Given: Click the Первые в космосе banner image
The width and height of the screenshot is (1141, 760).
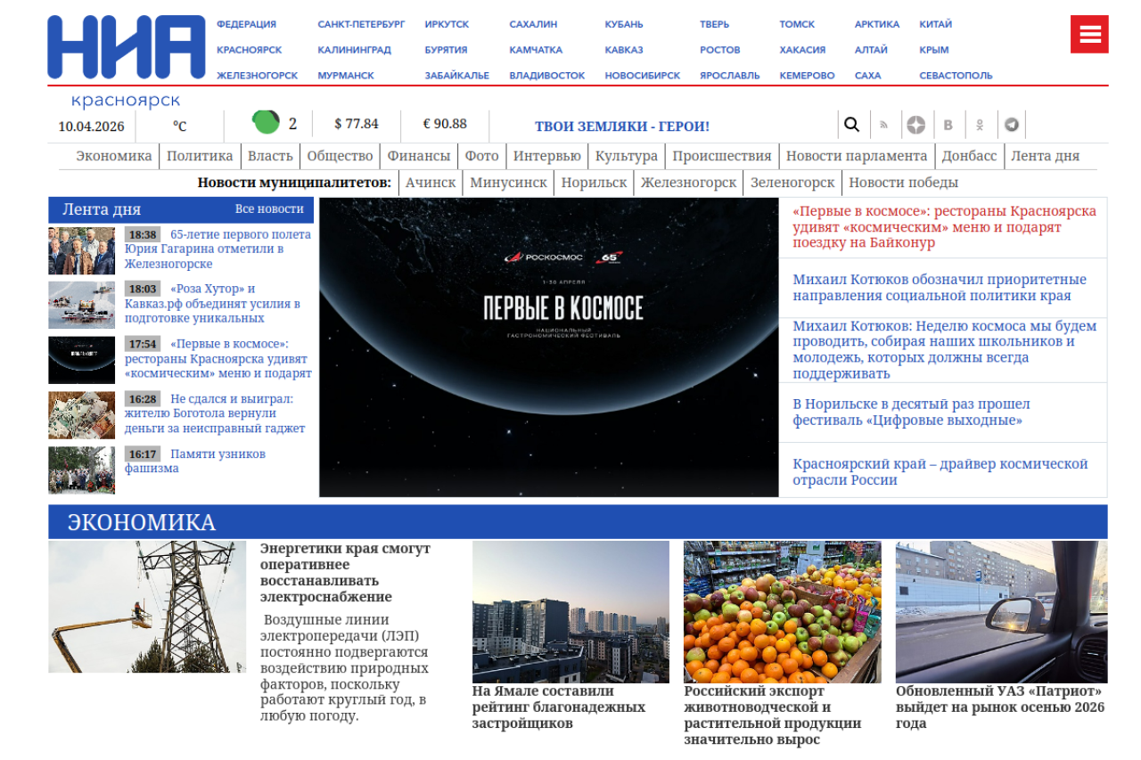Looking at the screenshot, I should point(548,347).
